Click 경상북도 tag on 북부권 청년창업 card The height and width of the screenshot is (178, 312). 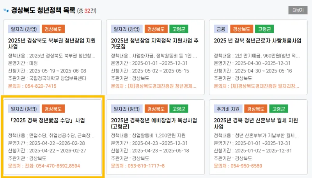[53, 29]
